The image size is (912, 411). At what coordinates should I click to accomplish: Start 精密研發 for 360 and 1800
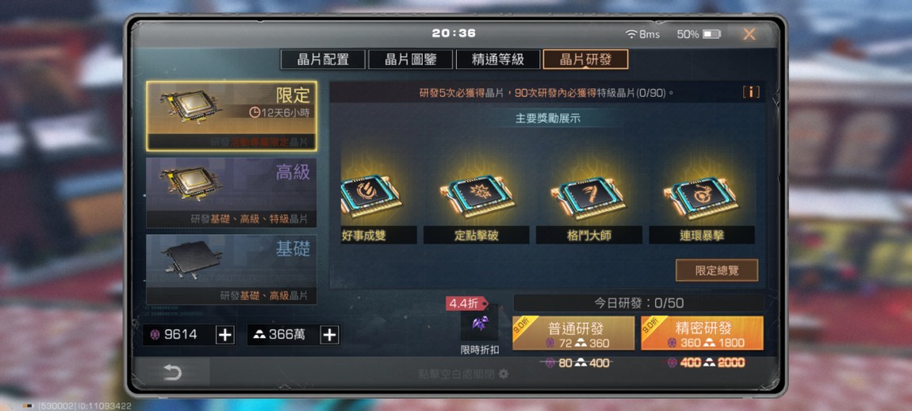coord(702,333)
